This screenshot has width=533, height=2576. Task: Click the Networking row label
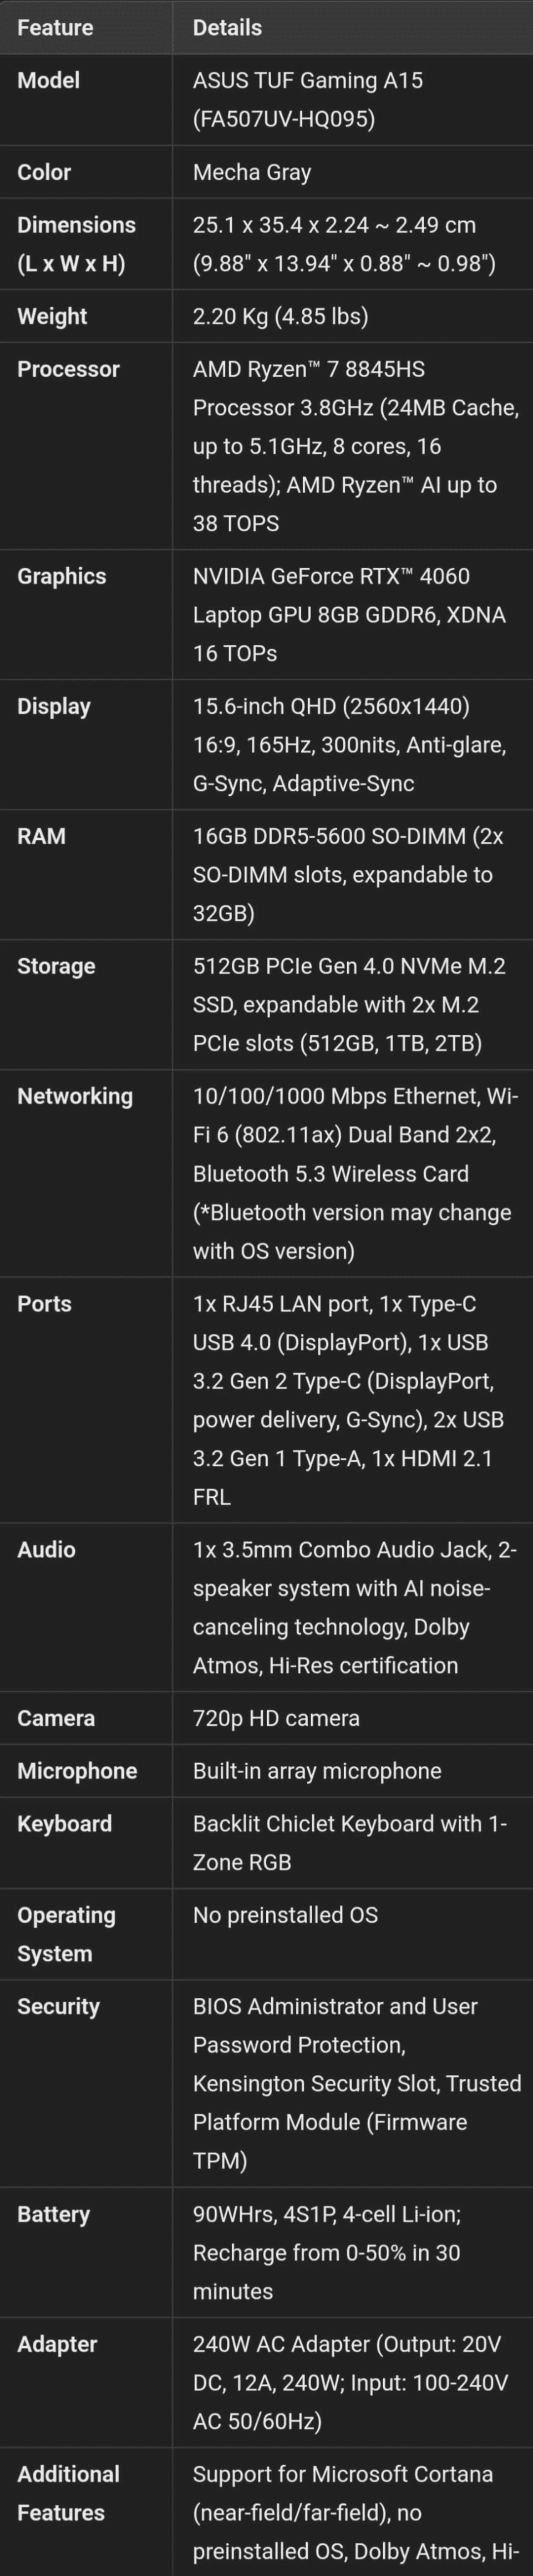75,1096
